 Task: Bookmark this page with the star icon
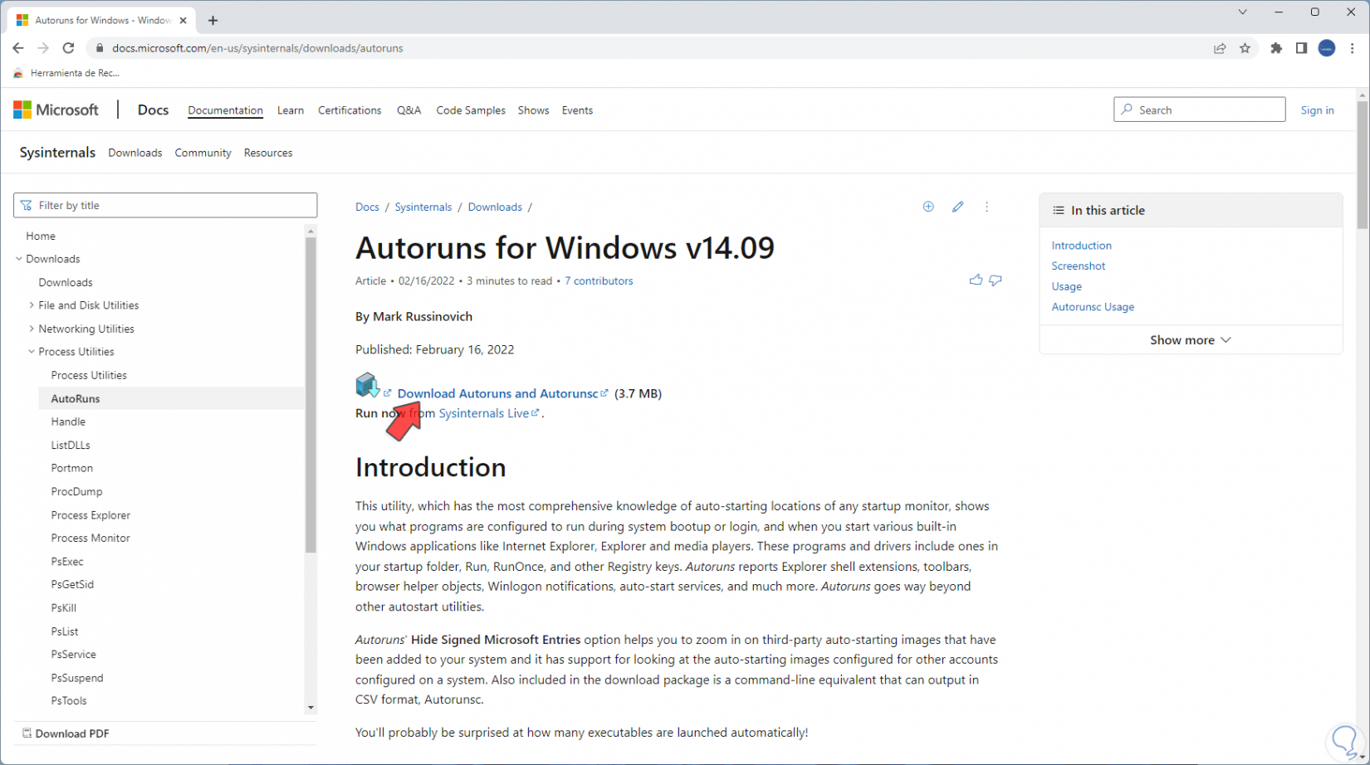pos(1245,48)
